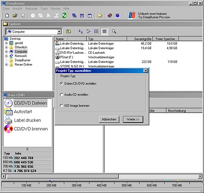Click the open folder toolbar icon

(x=15, y=15)
